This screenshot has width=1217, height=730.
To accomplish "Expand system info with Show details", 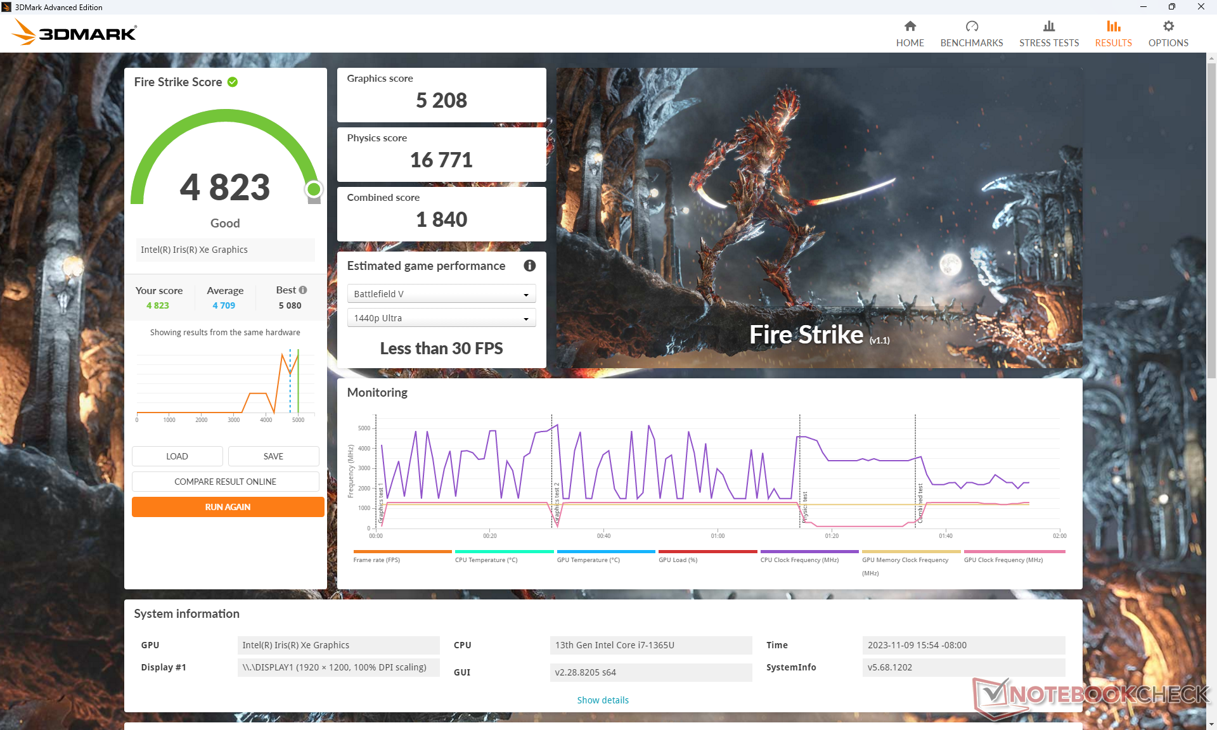I will [x=602, y=700].
